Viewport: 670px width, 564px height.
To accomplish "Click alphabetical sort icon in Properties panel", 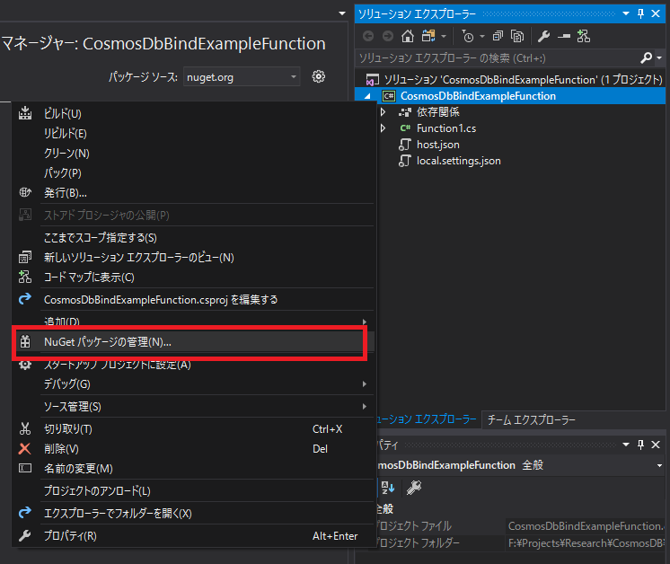I will point(388,487).
